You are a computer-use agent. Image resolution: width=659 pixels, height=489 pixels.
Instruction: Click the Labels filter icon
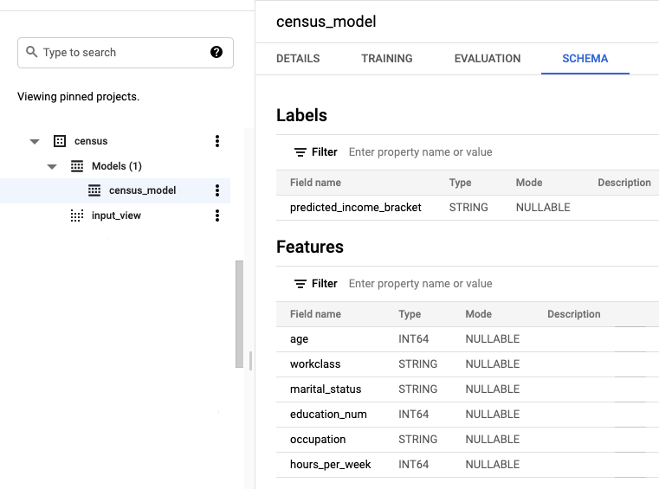point(300,152)
